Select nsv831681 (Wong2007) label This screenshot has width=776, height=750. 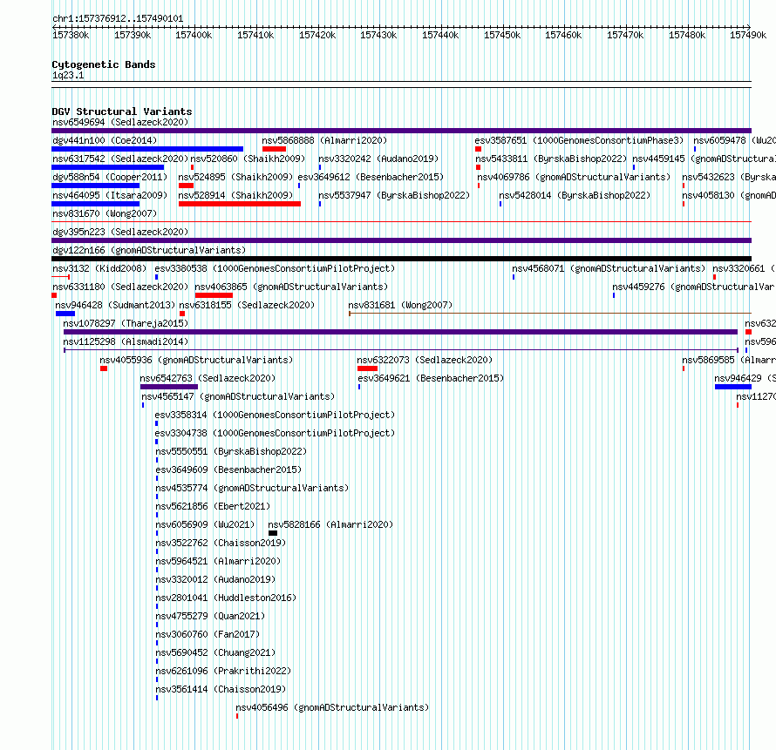[x=400, y=305]
